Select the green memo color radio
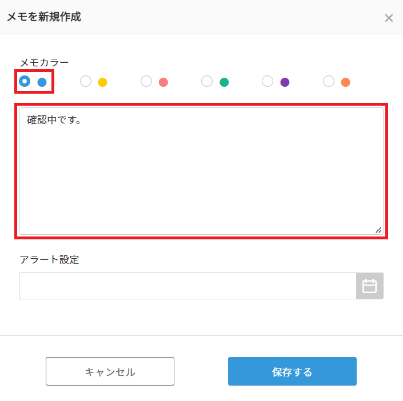 (207, 81)
